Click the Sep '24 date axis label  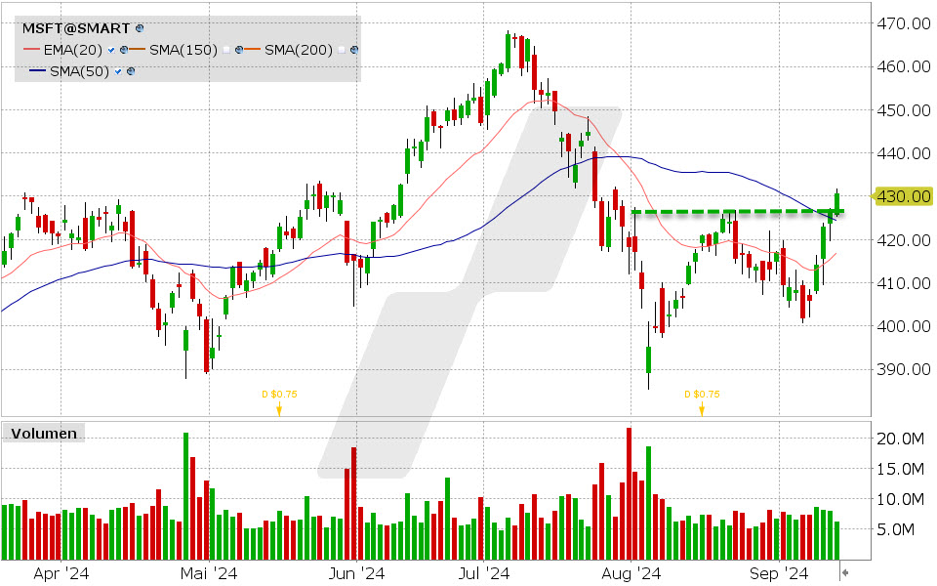779,573
